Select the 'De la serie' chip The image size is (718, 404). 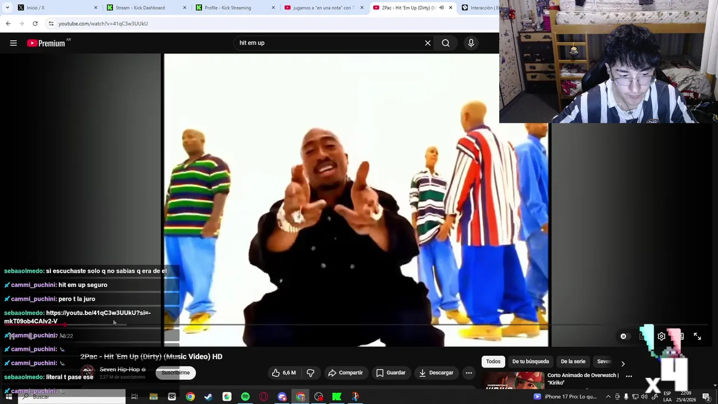pyautogui.click(x=573, y=361)
